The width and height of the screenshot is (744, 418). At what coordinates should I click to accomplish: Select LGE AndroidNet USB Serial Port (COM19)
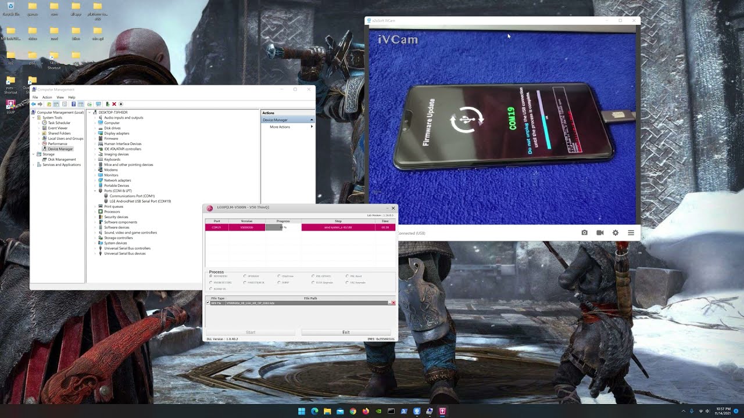coord(140,201)
